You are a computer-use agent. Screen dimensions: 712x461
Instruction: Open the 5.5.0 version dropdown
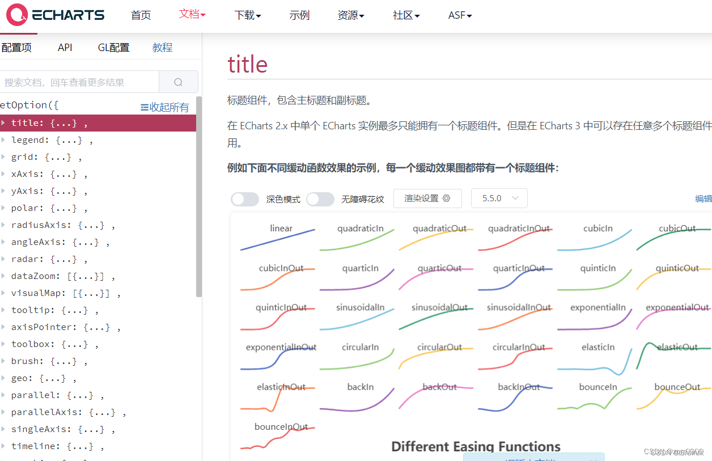[499, 198]
